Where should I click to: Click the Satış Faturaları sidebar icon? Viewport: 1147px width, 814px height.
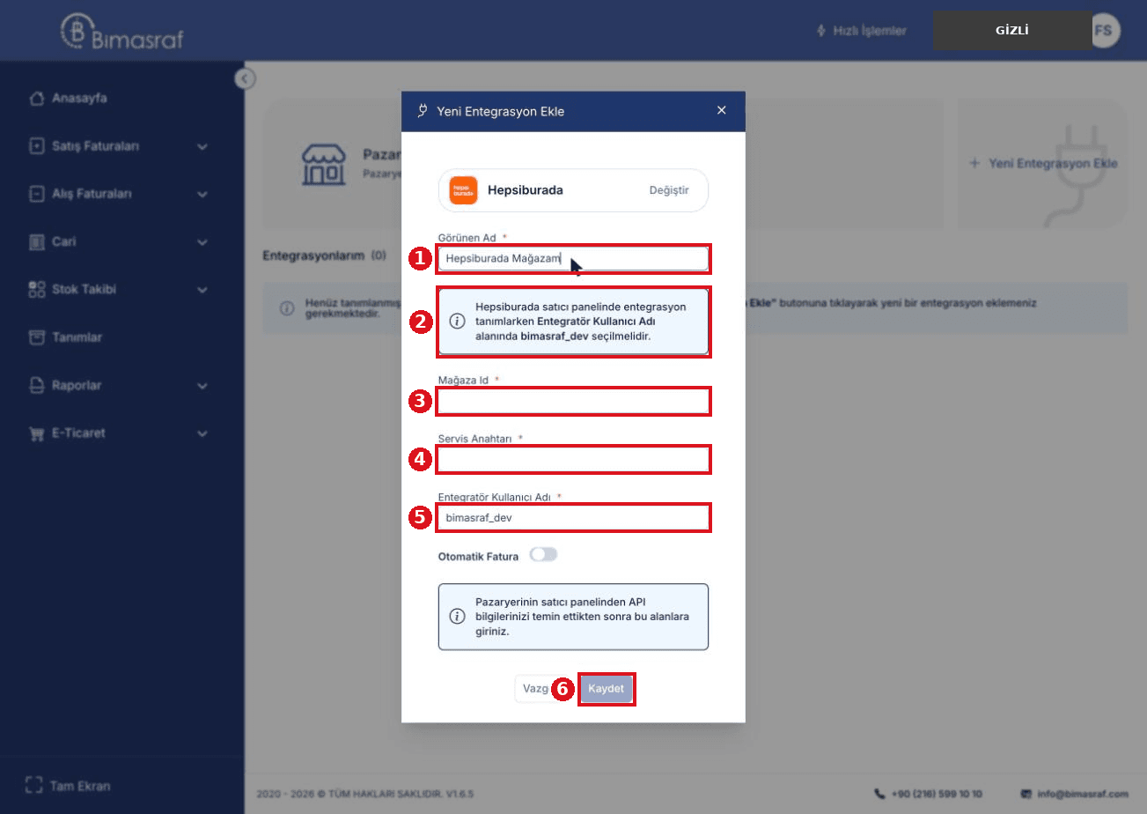(37, 145)
